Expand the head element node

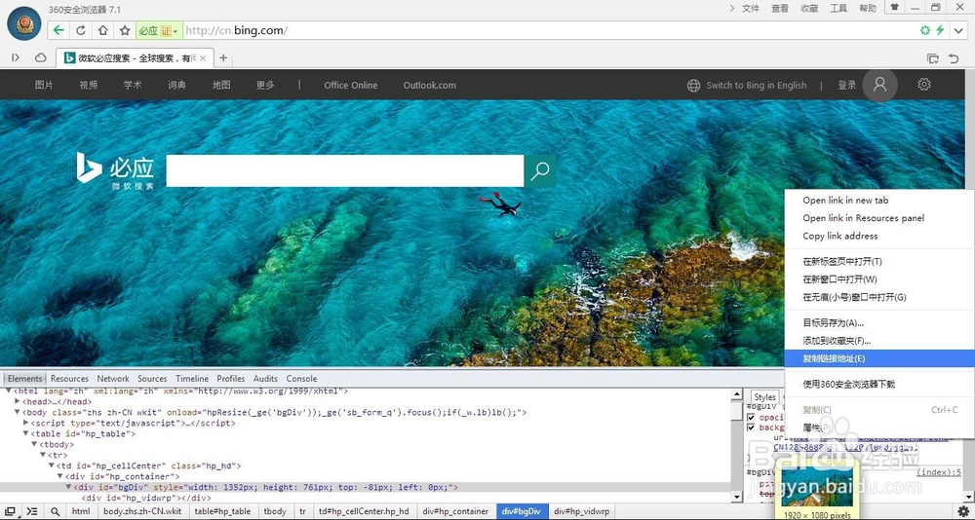point(18,402)
